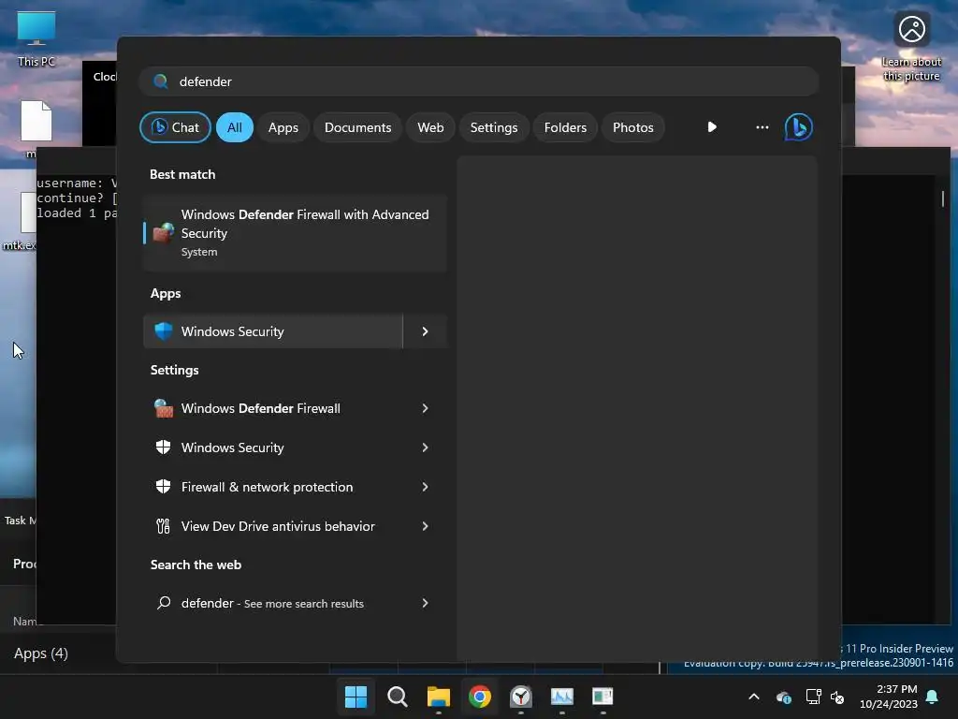Click the shield icon beside Firewall & network protection
This screenshot has width=958, height=719.
coord(163,487)
